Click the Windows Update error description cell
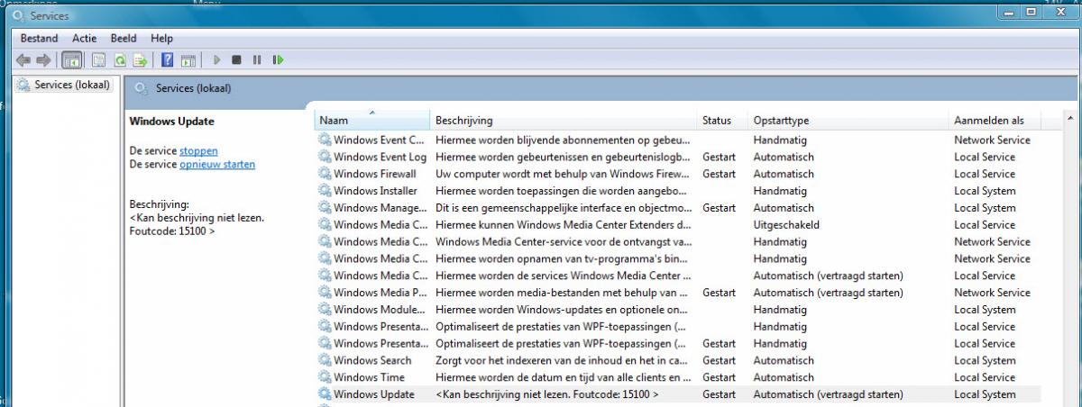The width and height of the screenshot is (1082, 407). tap(547, 394)
